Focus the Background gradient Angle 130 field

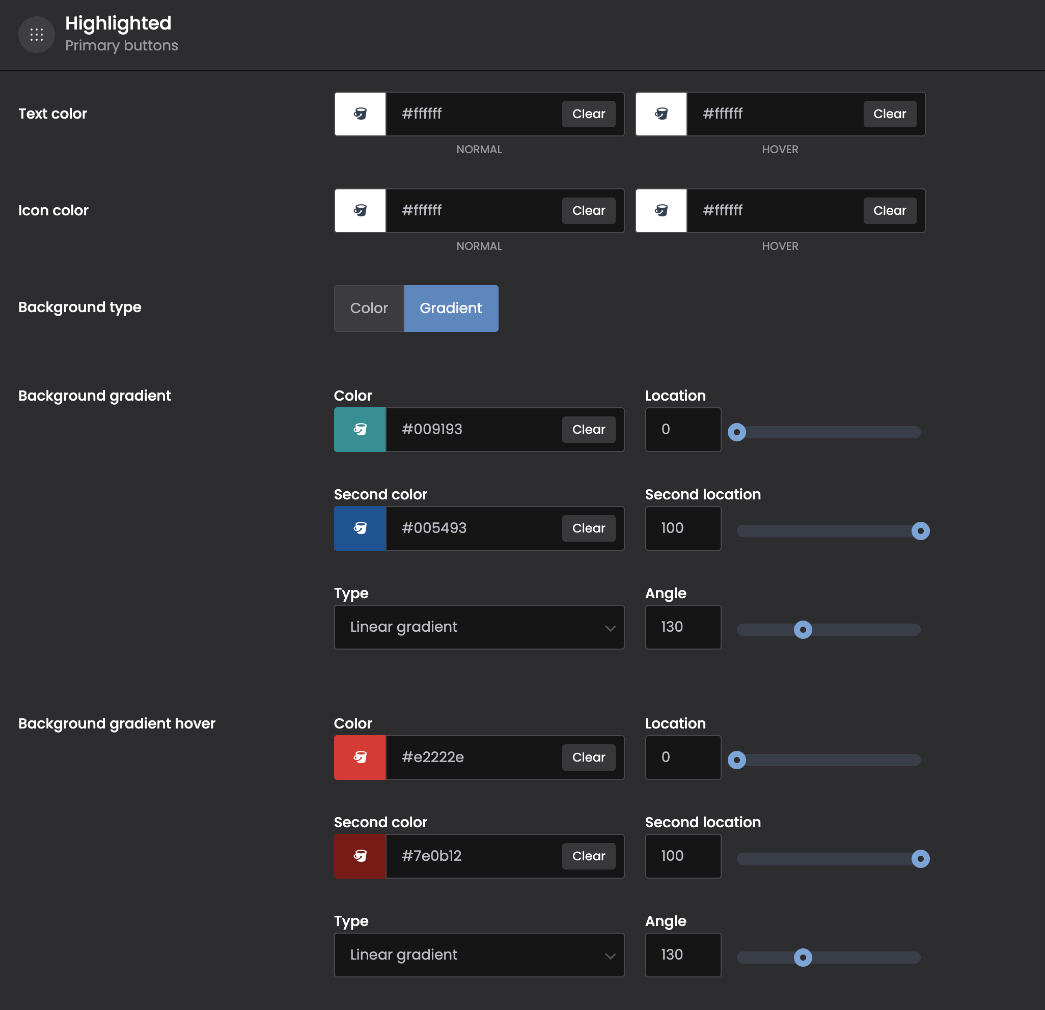(x=682, y=627)
